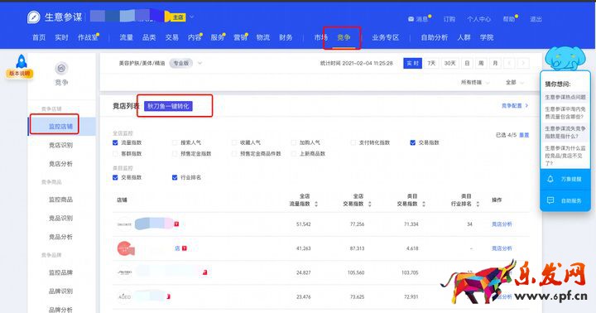Image resolution: width=596 pixels, height=313 pixels.
Task: Click the elephant mascot assistant icon
Action: click(x=565, y=58)
